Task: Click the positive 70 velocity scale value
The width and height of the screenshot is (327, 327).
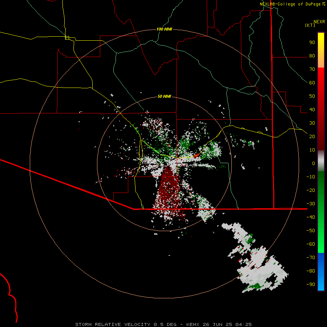Action: point(312,69)
